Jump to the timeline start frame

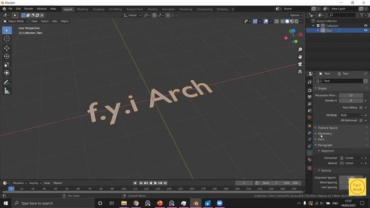(x=141, y=183)
